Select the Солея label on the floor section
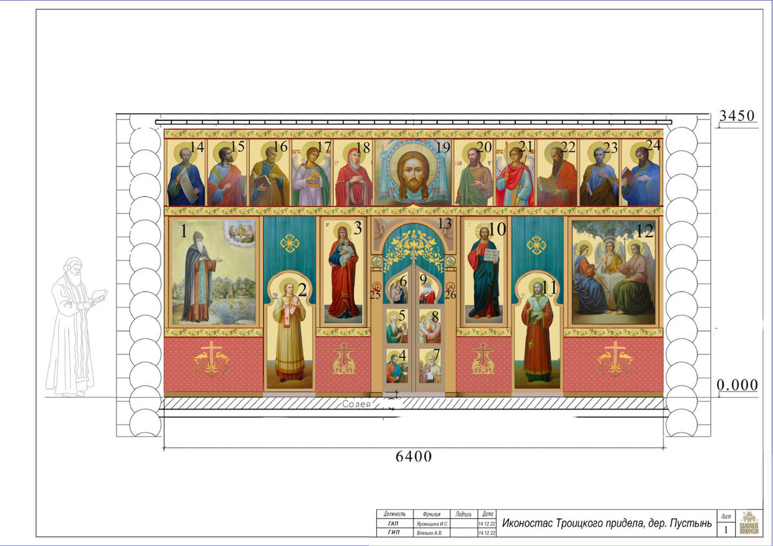Viewport: 773px width, 546px height. point(356,404)
